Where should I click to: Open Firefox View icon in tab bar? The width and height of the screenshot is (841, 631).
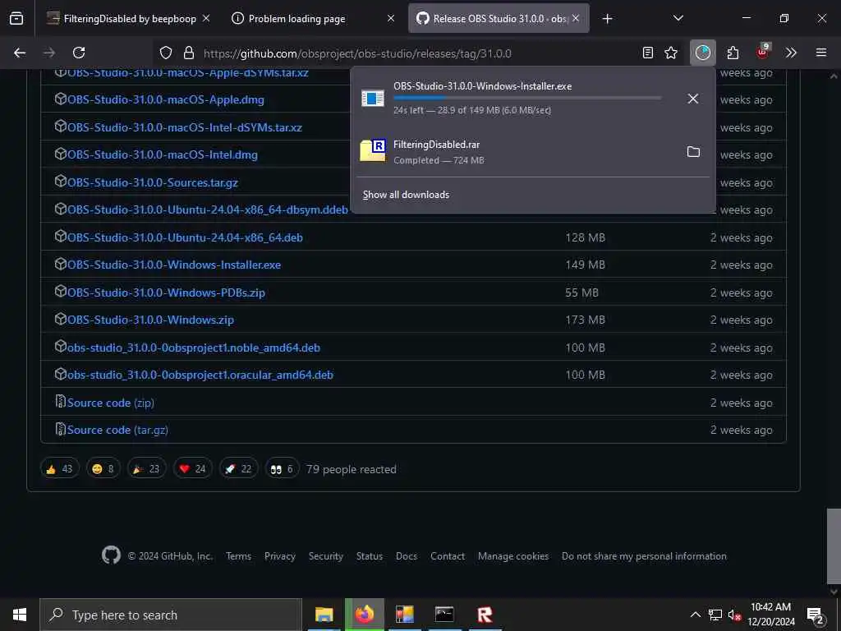pos(16,19)
